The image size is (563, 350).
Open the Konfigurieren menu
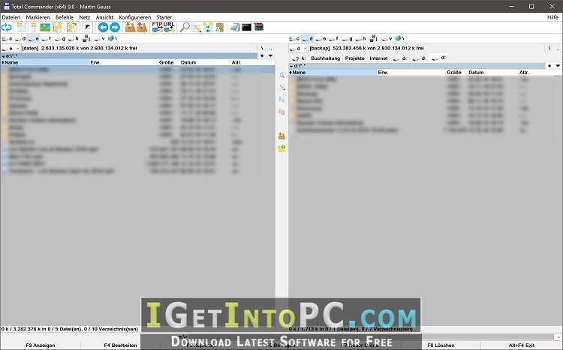pyautogui.click(x=135, y=17)
